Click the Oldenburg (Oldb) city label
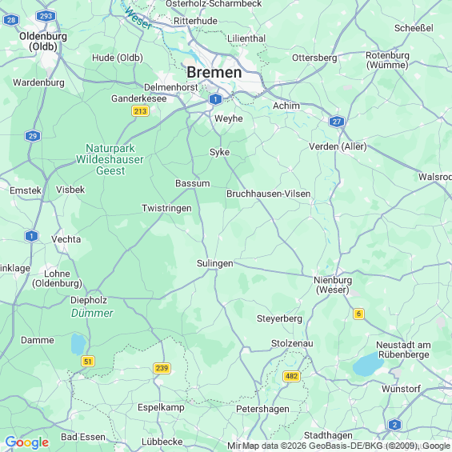The image size is (452, 452). (43, 42)
